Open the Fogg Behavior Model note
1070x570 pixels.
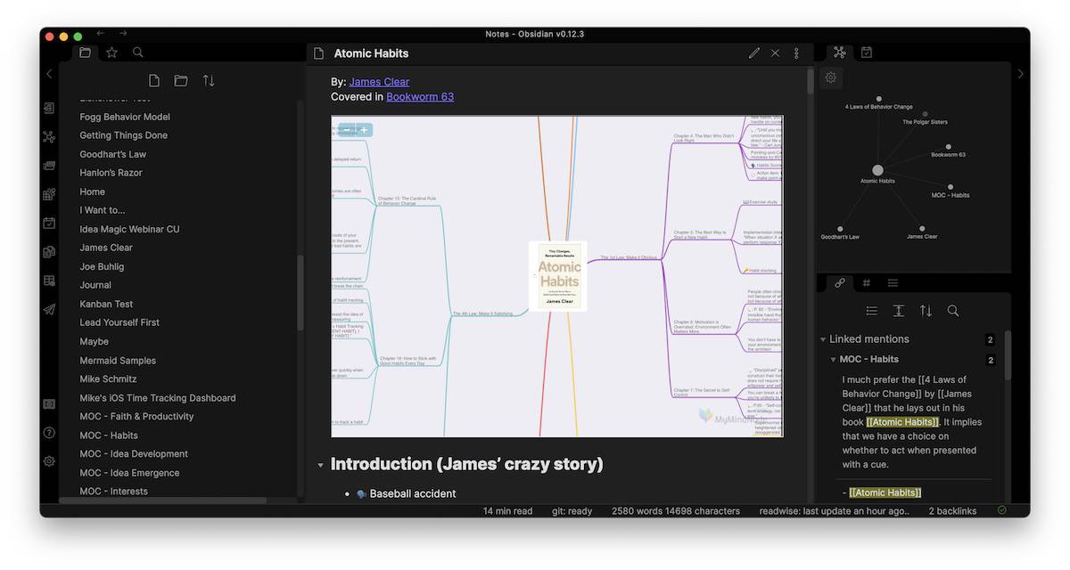coord(125,117)
